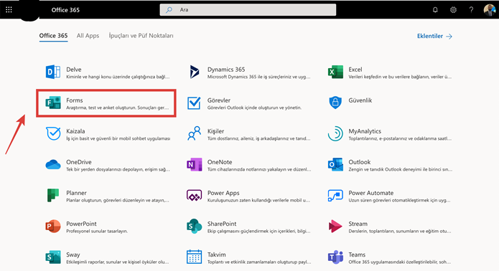This screenshot has height=271, width=499.
Task: Open the app launcher waffle icon
Action: 9,10
